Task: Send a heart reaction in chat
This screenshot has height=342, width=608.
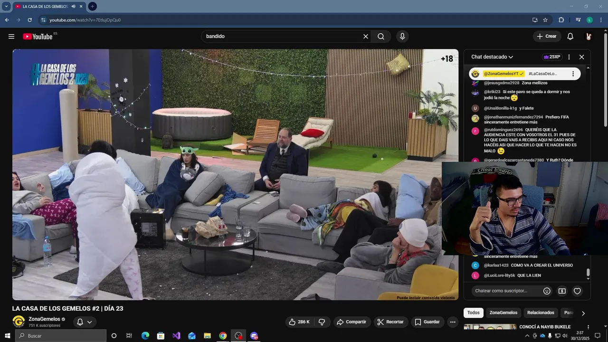Action: click(577, 291)
